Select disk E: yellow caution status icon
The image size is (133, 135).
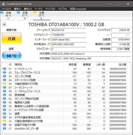pyautogui.click(x=35, y=13)
